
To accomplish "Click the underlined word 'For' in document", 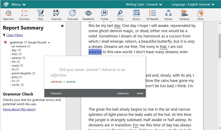I will (136, 125).
